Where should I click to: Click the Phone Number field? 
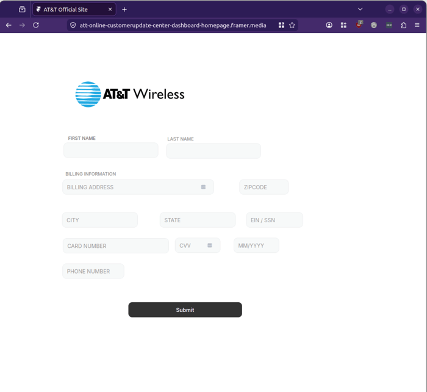93,271
